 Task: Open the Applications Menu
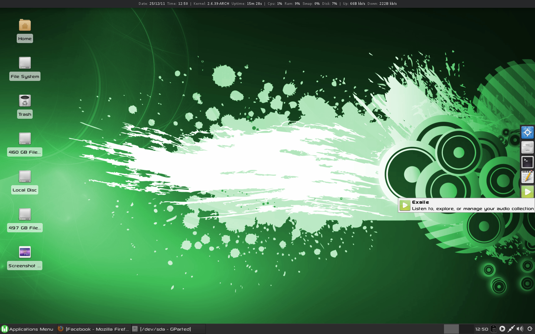pyautogui.click(x=28, y=329)
